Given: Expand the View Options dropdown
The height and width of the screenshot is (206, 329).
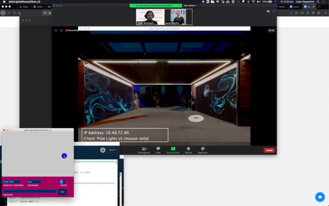Looking at the screenshot, I should (190, 6).
